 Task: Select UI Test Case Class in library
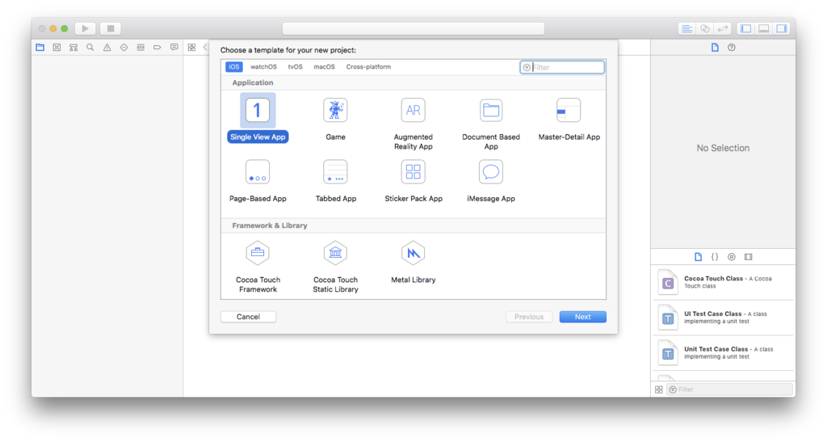point(723,318)
